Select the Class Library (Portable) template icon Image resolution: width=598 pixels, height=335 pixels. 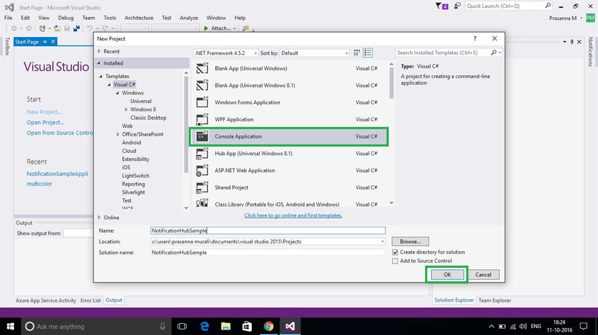pos(202,203)
